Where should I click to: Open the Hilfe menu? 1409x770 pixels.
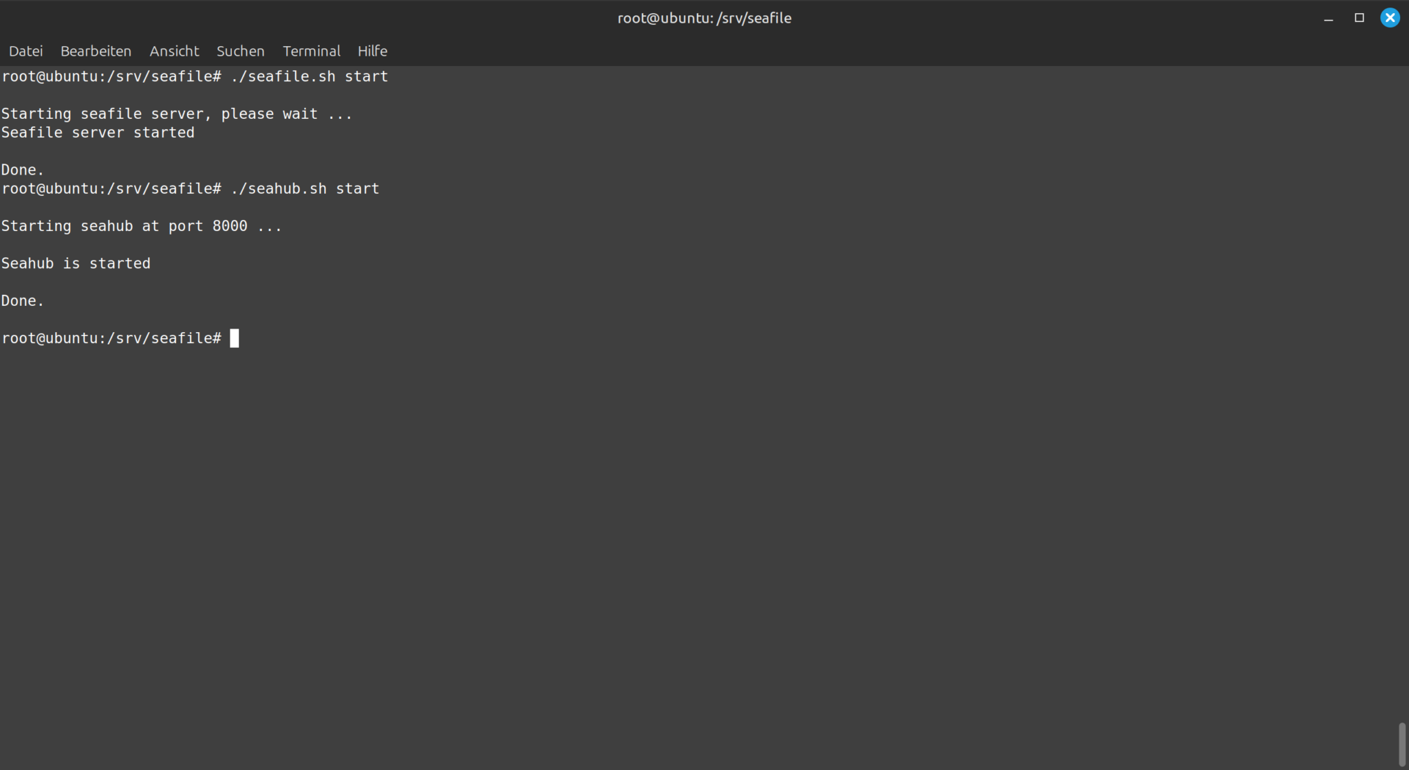click(x=372, y=51)
